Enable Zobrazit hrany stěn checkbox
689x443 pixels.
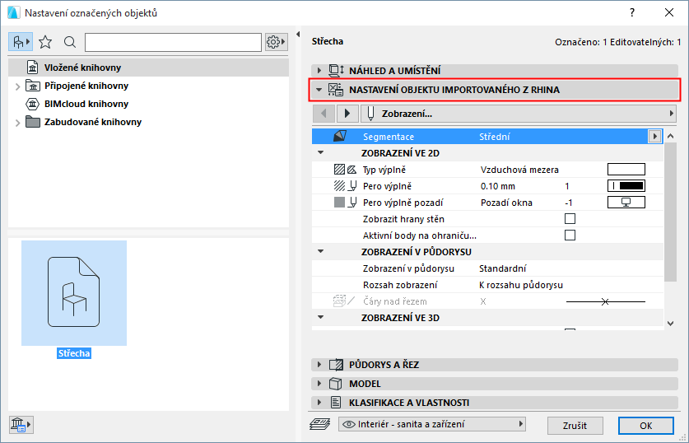pyautogui.click(x=570, y=219)
